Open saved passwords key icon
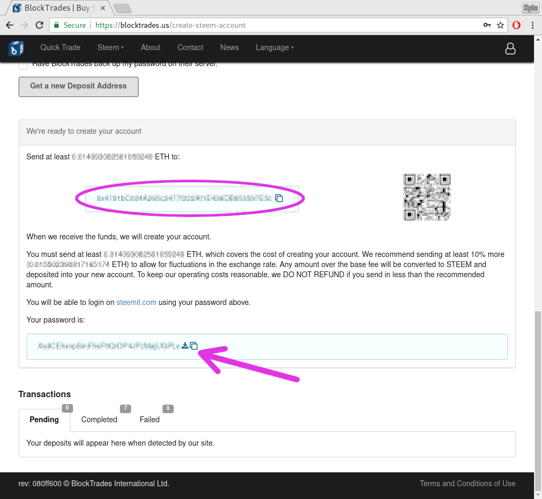The height and width of the screenshot is (499, 542). click(487, 25)
